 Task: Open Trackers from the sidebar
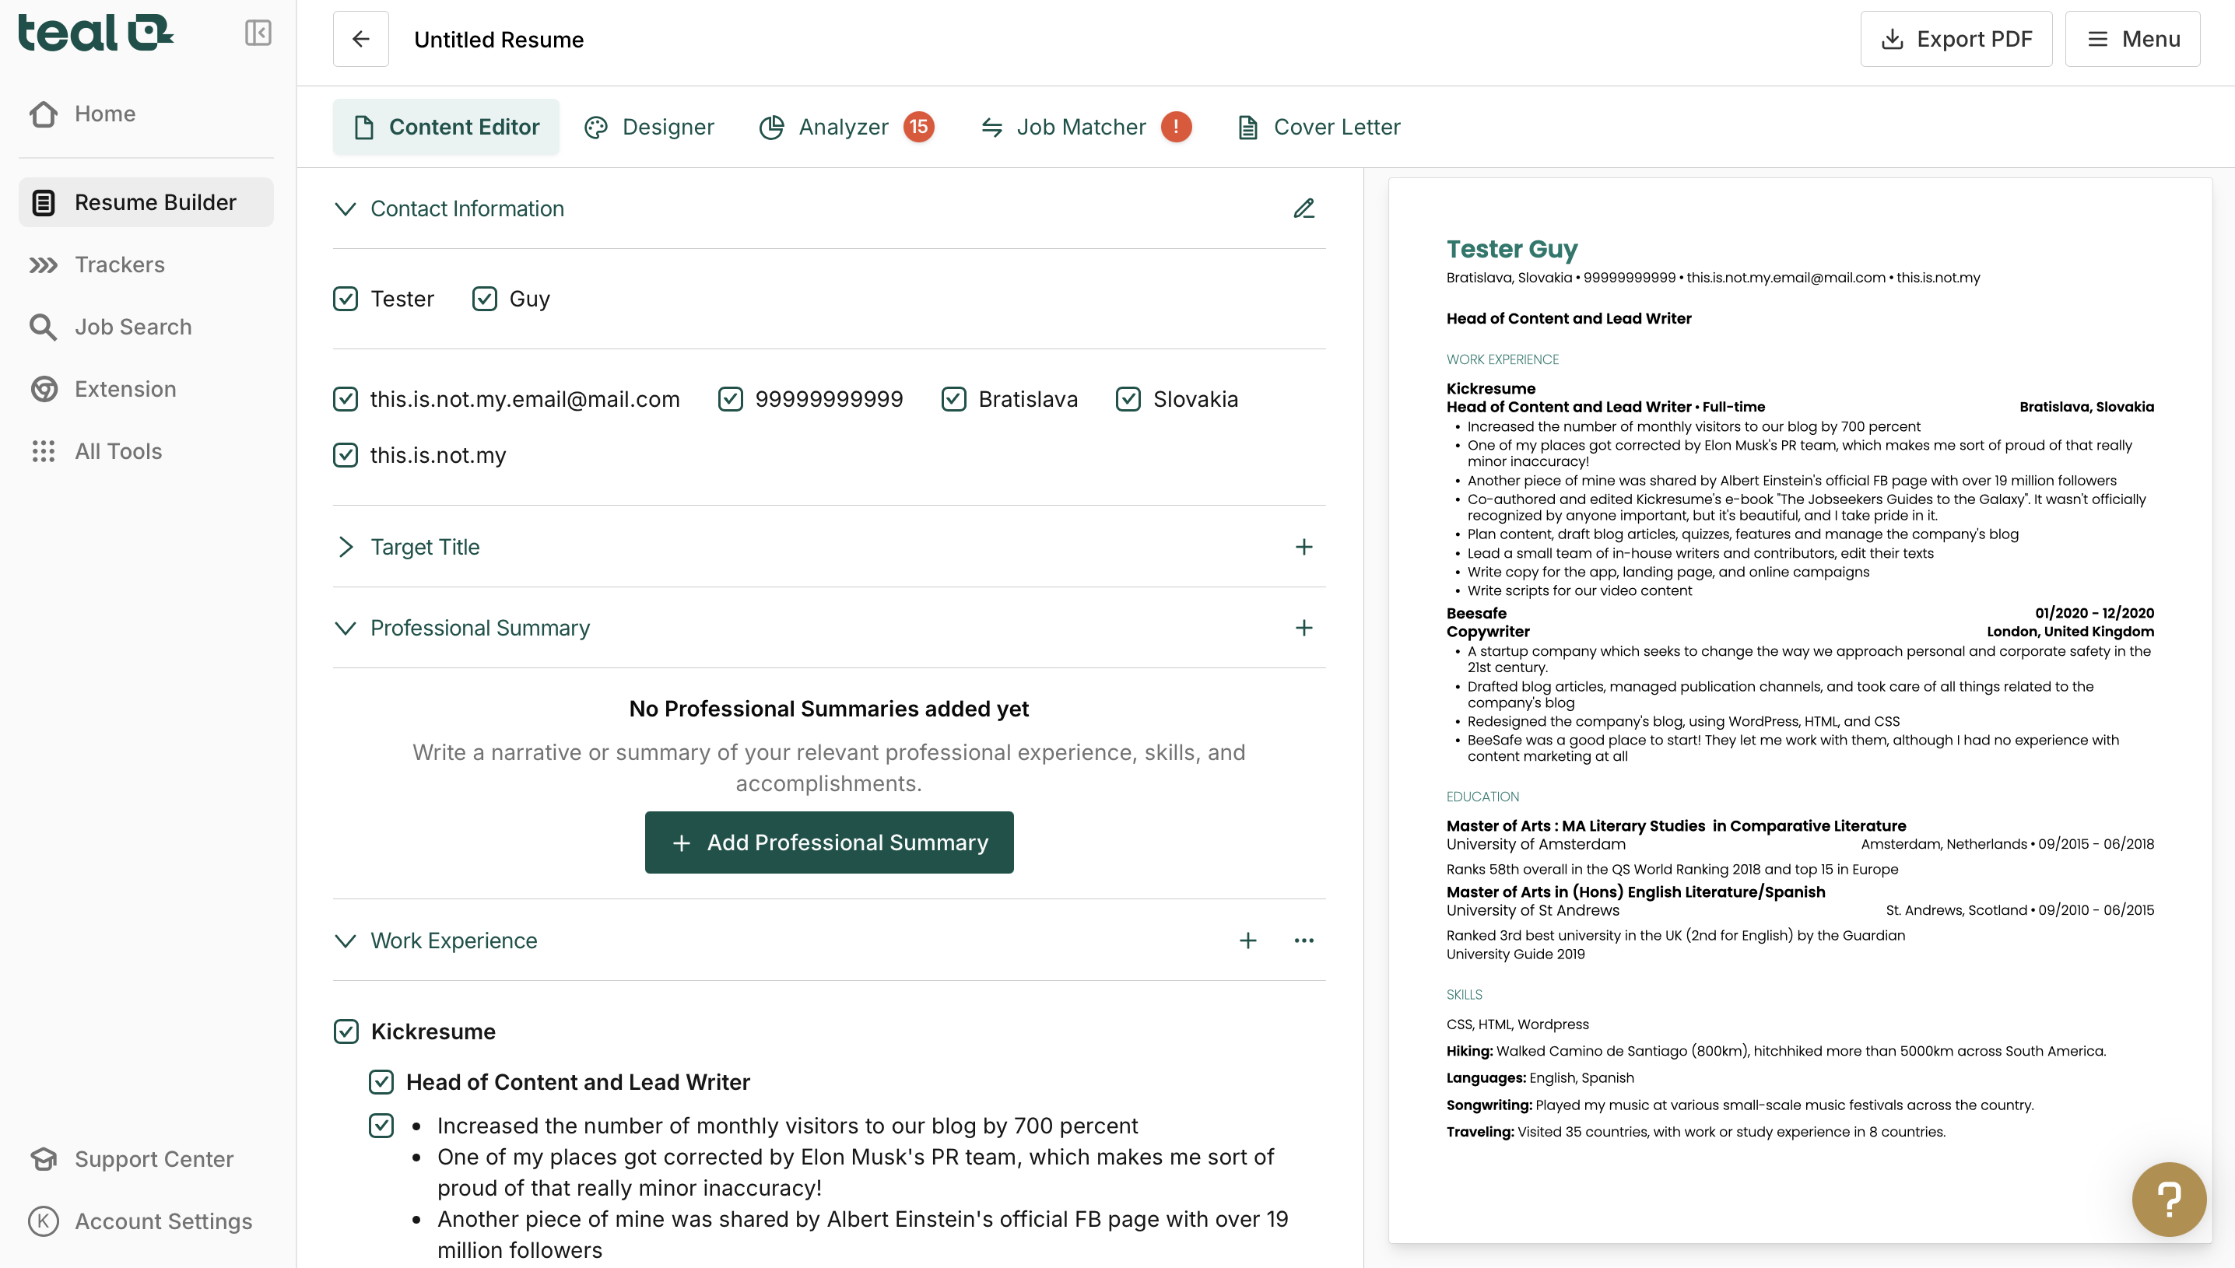(119, 264)
